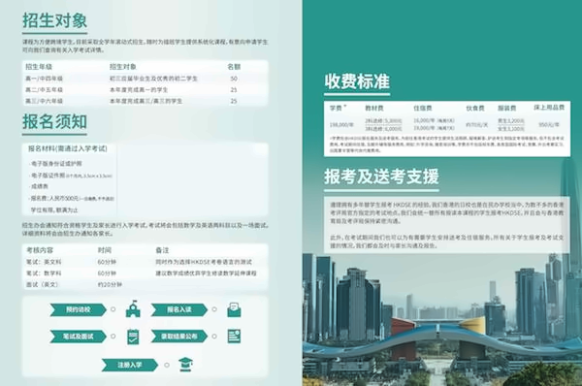Image resolution: width=582 pixels, height=386 pixels.
Task: Select the 报名入读 arrow banner
Action: 179,309
